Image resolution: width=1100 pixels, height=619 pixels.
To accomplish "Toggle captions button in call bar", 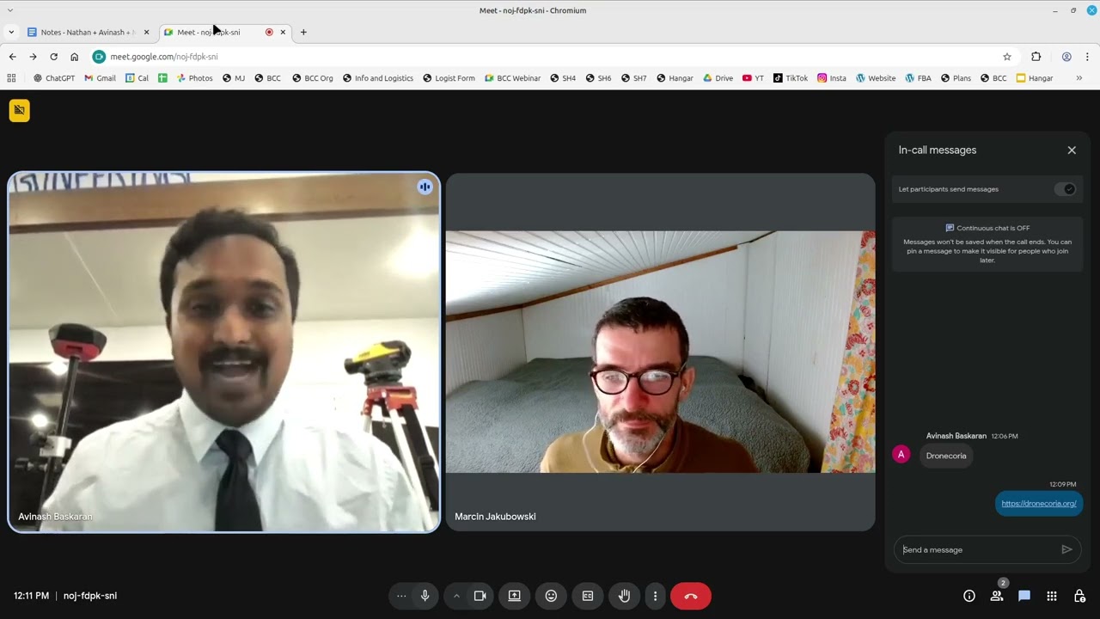I will point(588,596).
